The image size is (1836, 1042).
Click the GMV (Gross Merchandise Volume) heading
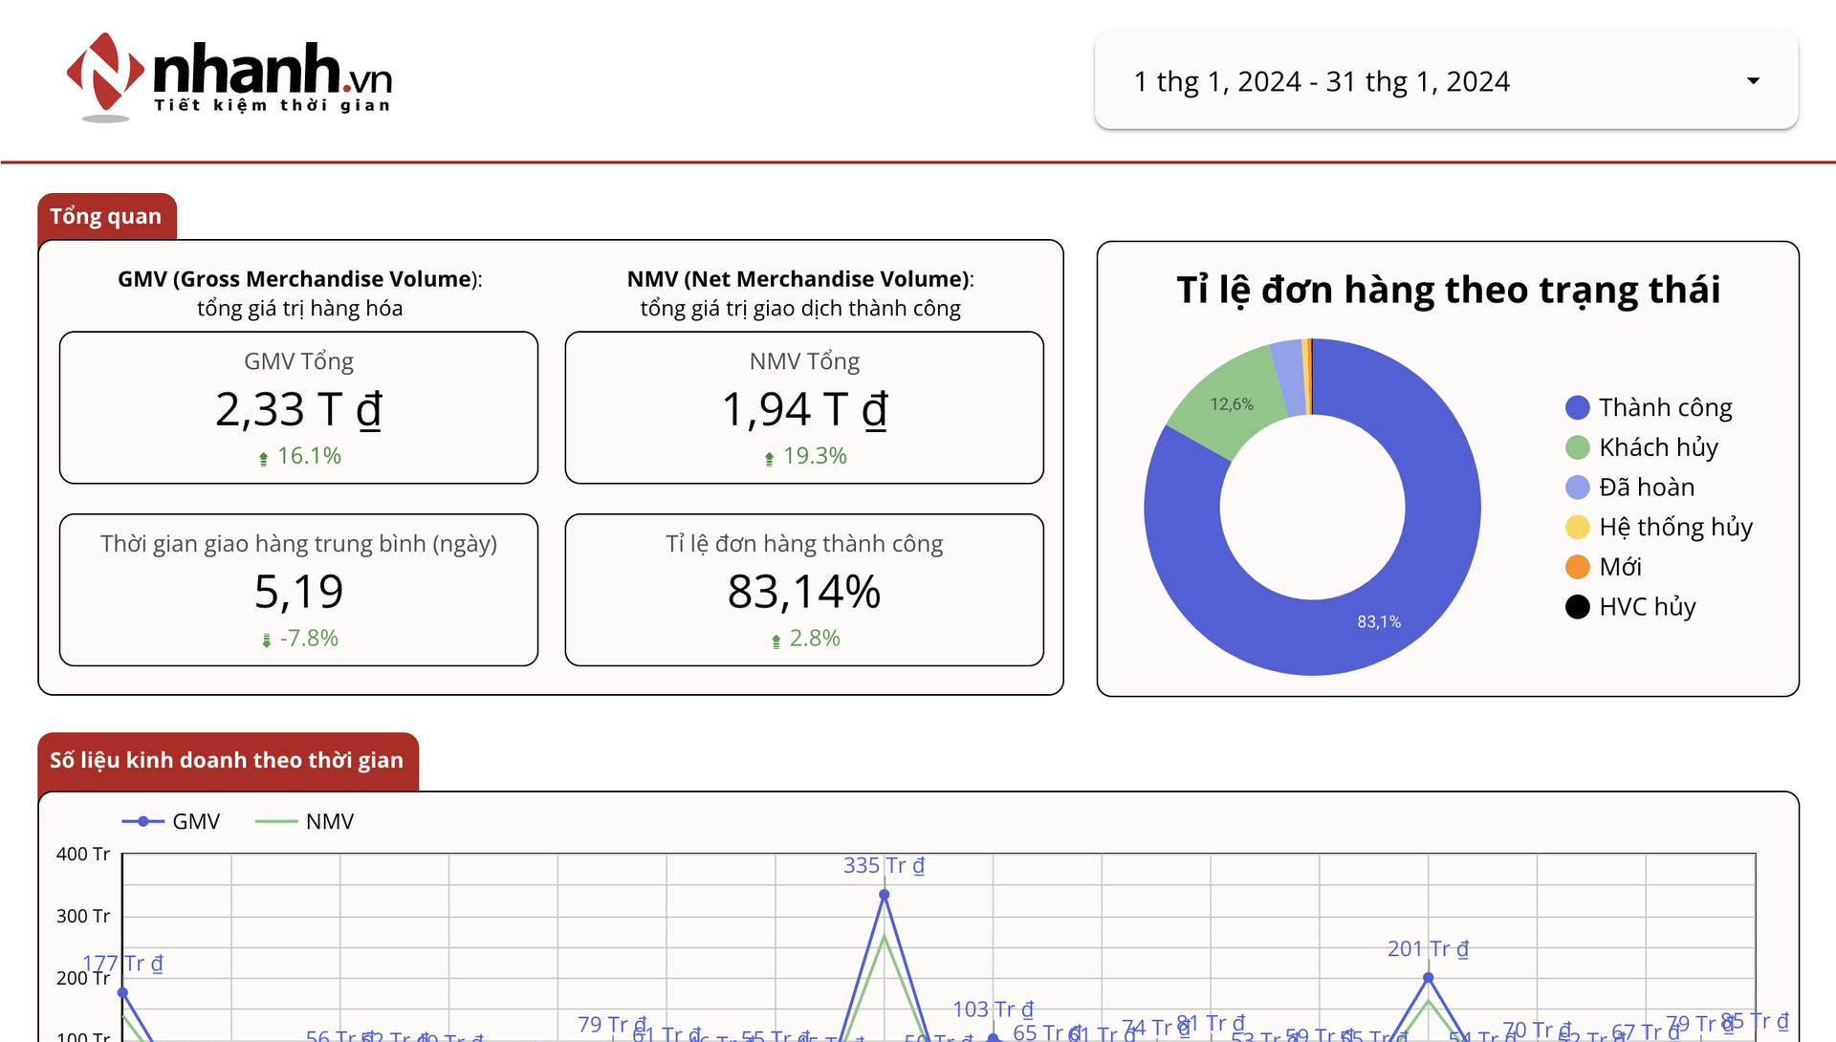299,279
